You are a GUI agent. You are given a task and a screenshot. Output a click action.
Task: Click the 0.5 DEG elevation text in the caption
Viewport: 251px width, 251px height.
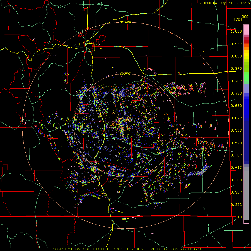pyautogui.click(x=135, y=249)
